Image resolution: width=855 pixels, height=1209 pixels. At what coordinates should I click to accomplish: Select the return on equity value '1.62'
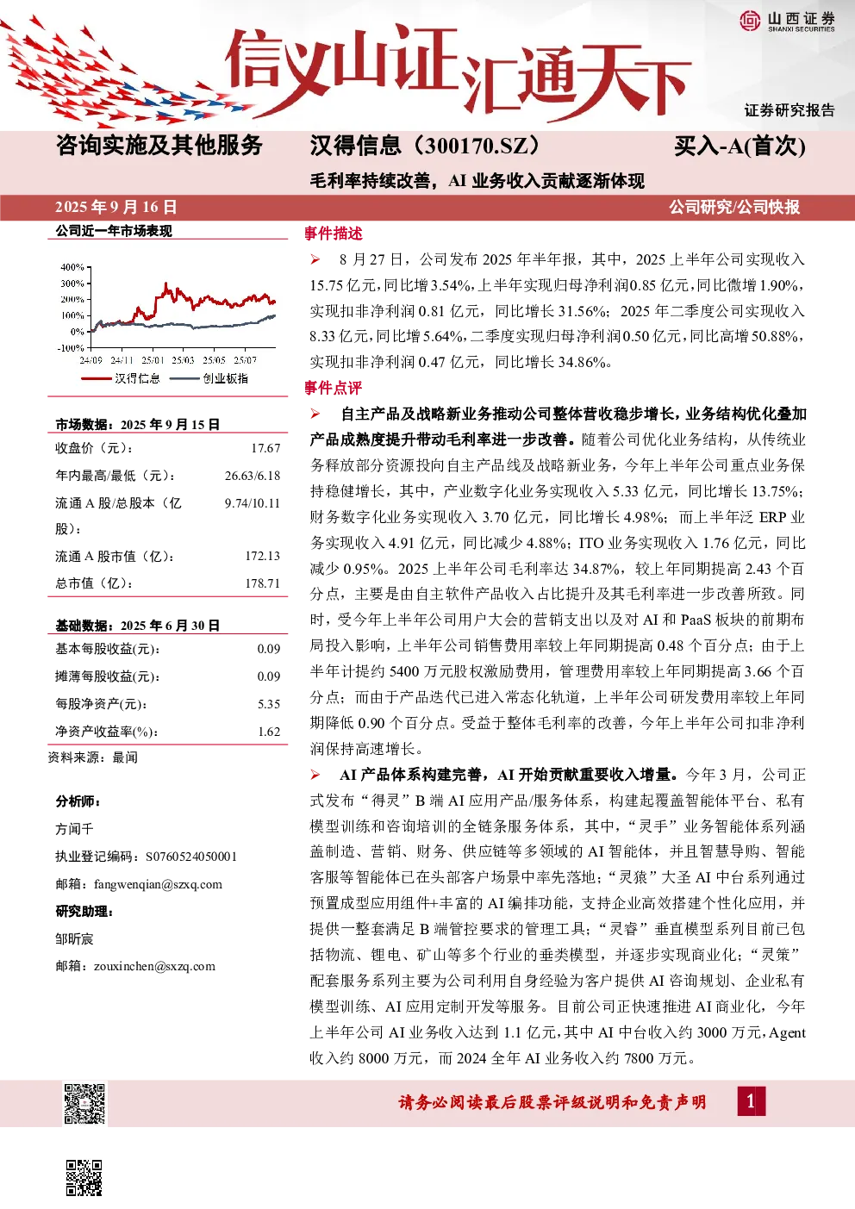coord(269,732)
